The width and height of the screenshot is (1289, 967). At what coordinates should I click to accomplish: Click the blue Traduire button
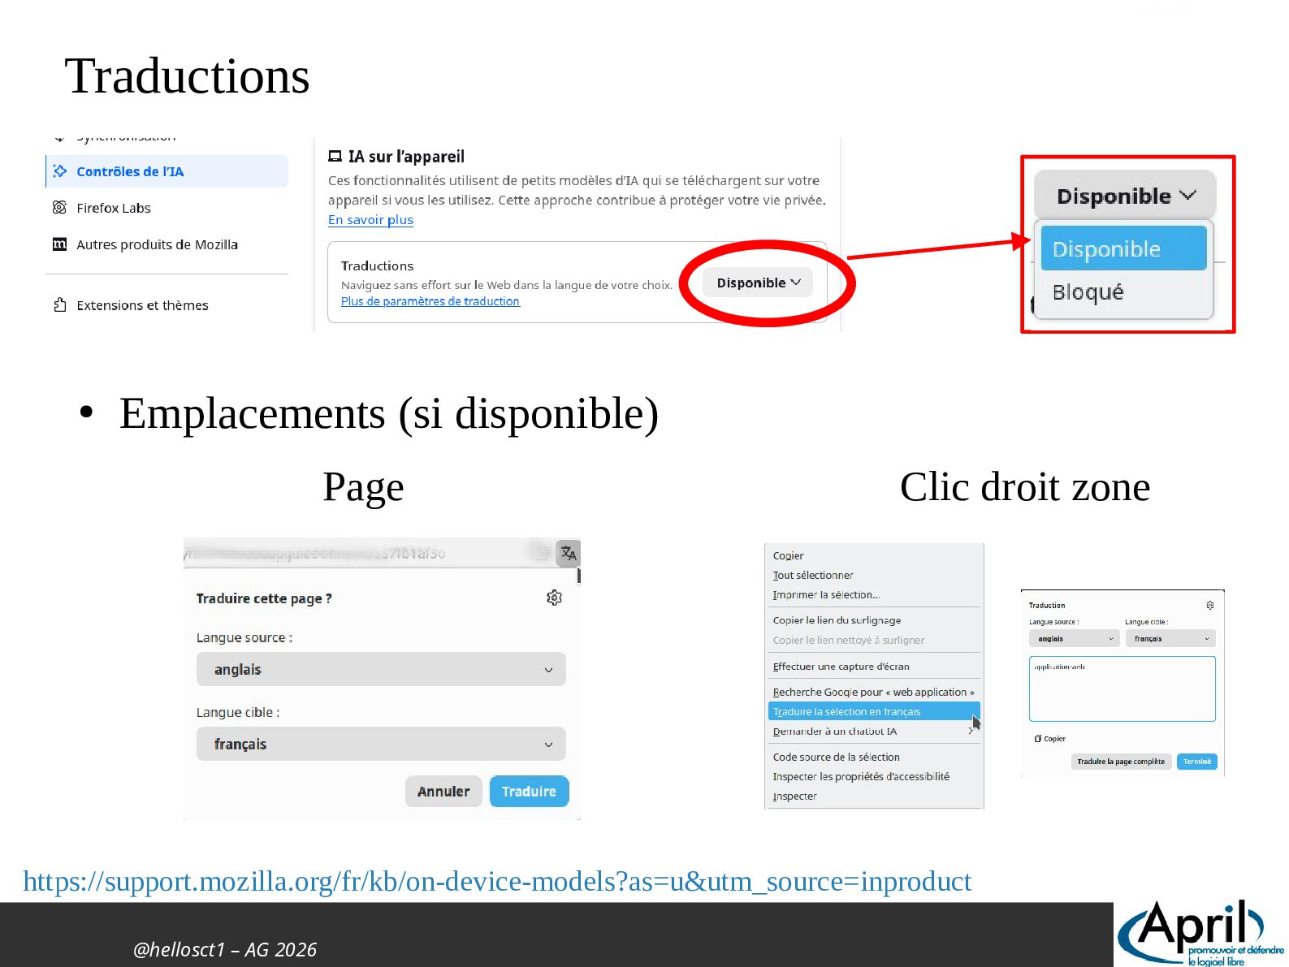point(529,792)
